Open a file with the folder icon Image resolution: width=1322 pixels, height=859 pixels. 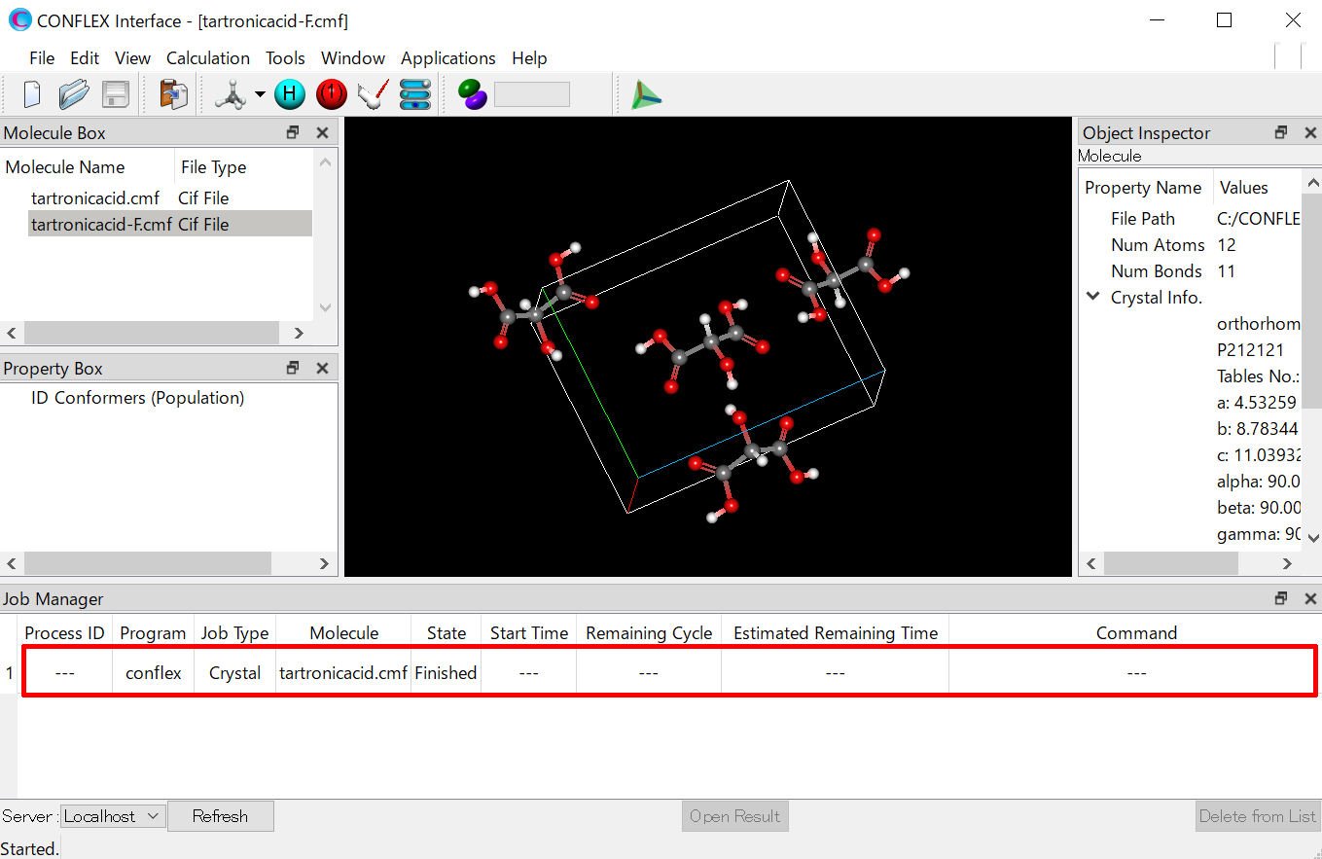(73, 94)
